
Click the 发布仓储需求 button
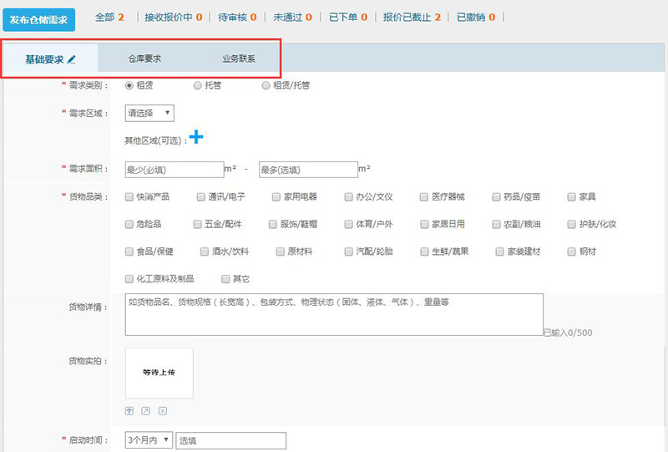click(38, 19)
